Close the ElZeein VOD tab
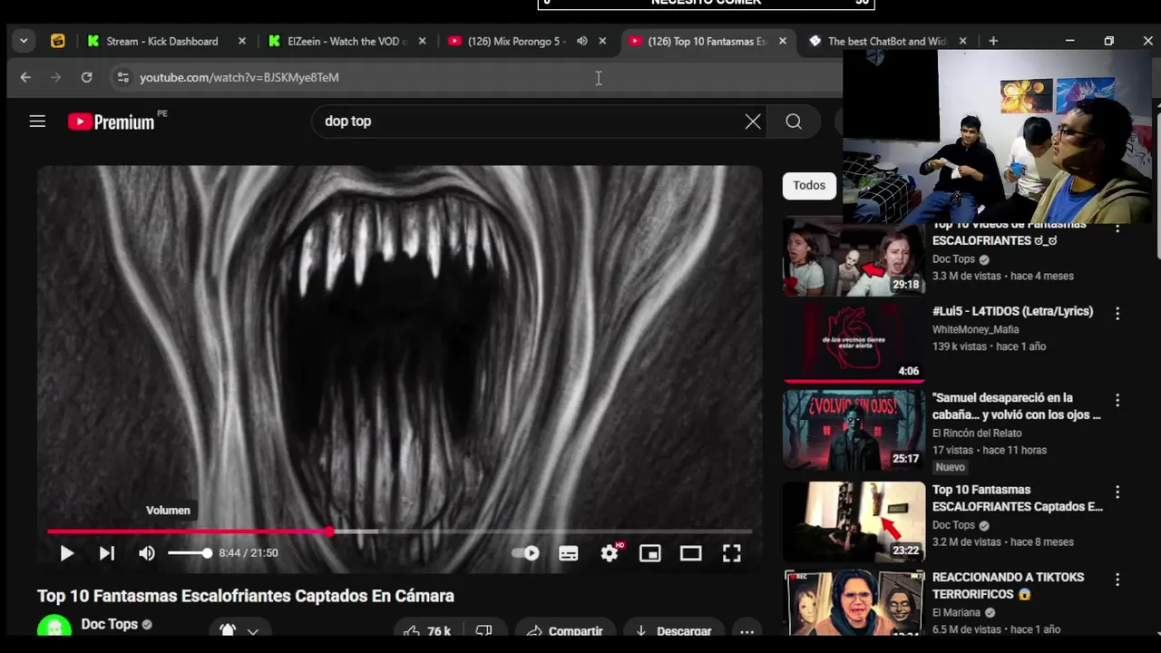Viewport: 1161px width, 653px height. tap(422, 41)
